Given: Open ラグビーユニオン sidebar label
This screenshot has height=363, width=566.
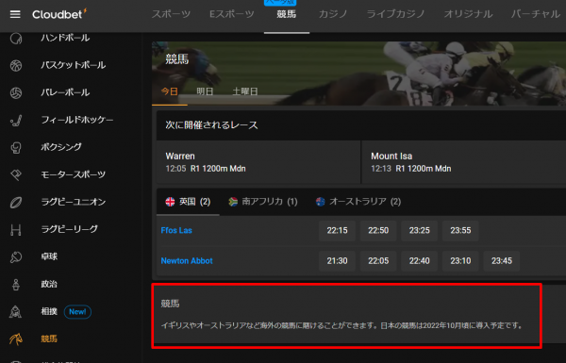Looking at the screenshot, I should point(74,202).
